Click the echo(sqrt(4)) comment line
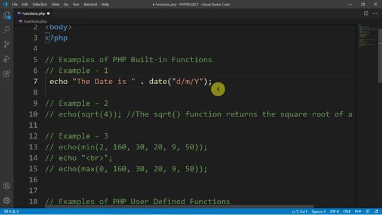382x215 pixels. tap(199, 114)
